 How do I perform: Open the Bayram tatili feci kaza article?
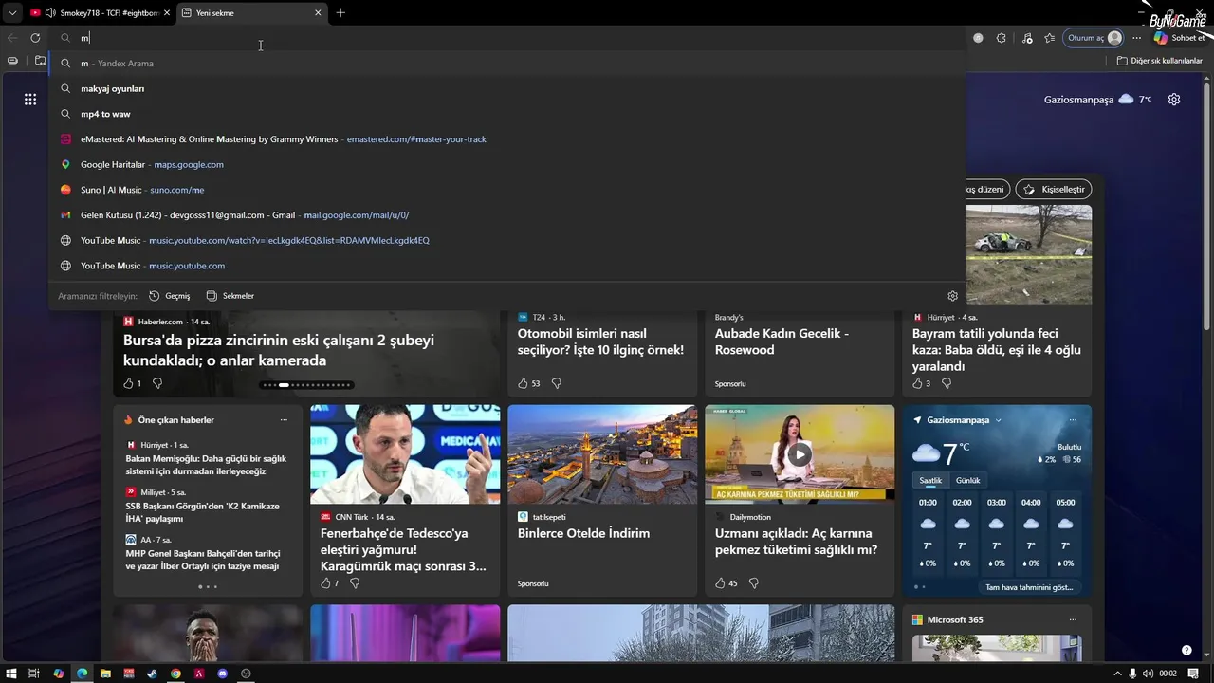click(997, 350)
